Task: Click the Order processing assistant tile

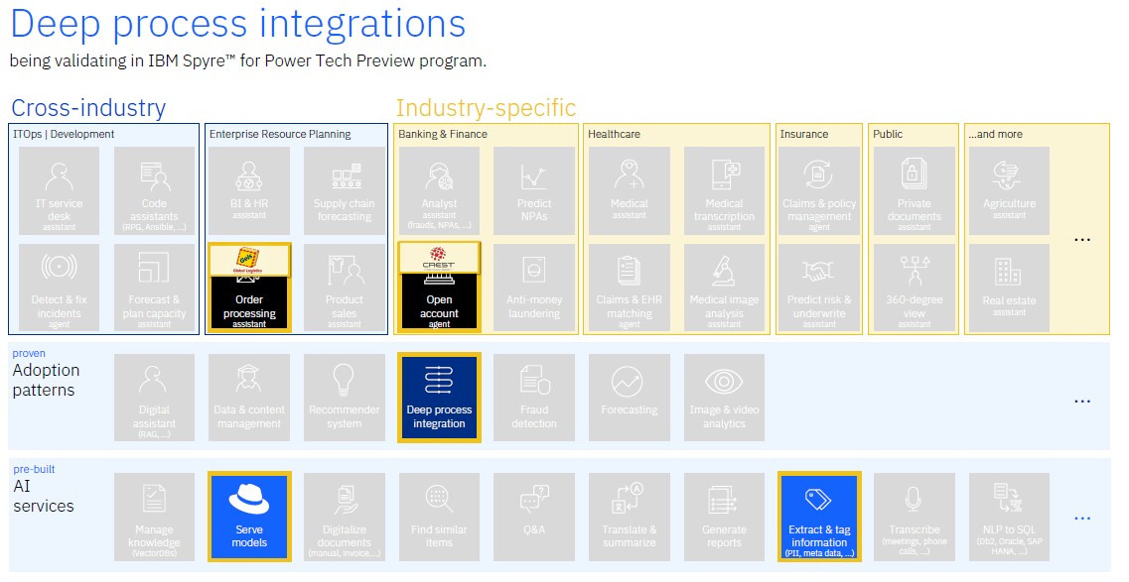Action: coord(249,288)
